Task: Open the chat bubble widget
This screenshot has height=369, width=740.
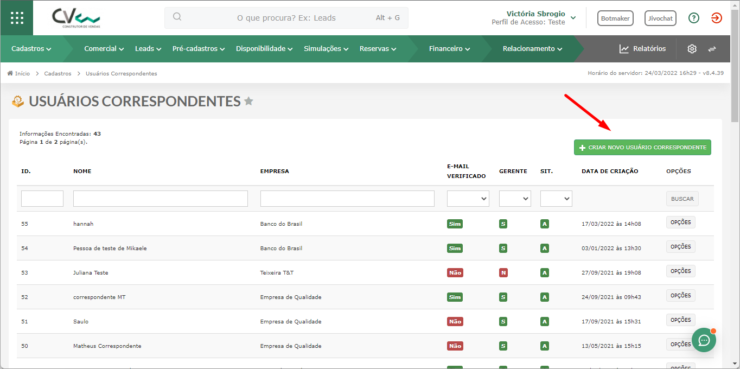Action: 704,340
